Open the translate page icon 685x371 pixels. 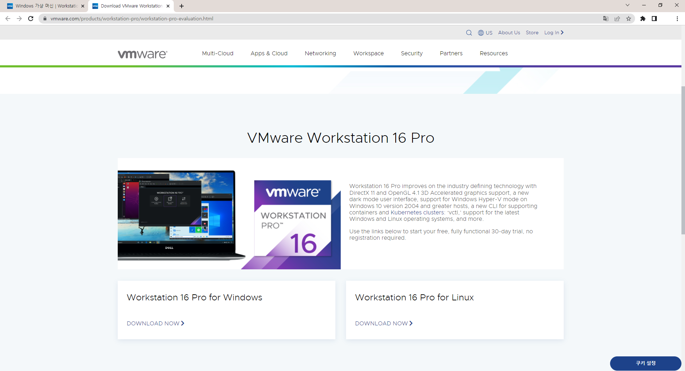tap(606, 19)
